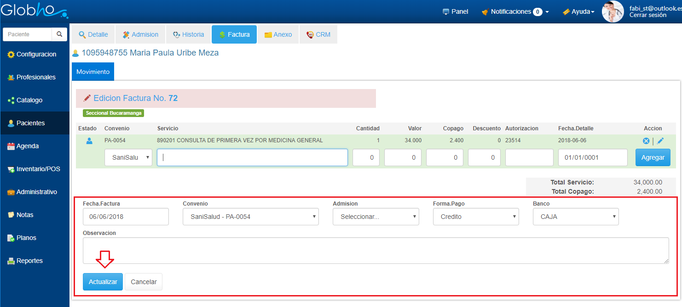Click into the Observacion text area
The width and height of the screenshot is (682, 307).
coord(375,250)
